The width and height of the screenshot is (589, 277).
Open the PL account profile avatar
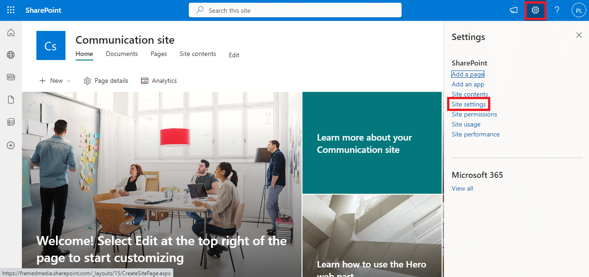point(579,10)
